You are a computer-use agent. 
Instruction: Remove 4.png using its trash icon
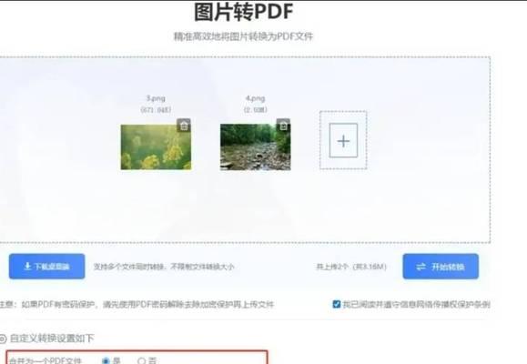click(x=283, y=126)
